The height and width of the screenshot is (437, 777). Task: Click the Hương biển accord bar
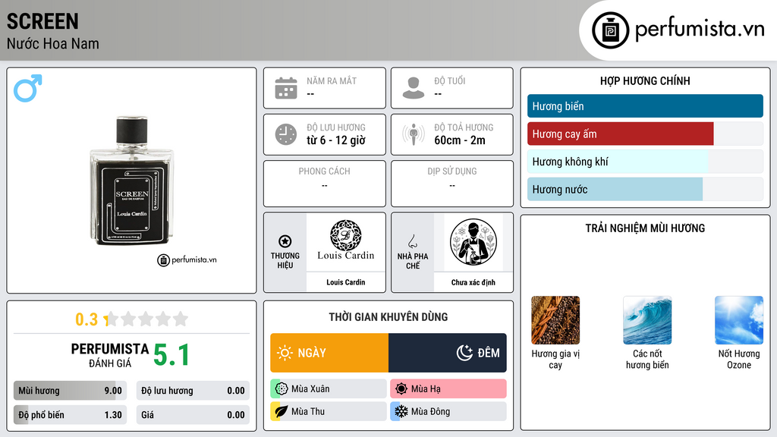click(x=645, y=106)
